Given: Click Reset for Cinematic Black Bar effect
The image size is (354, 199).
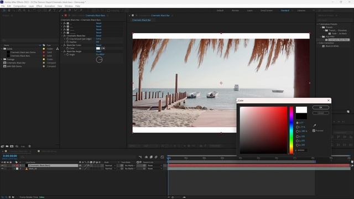Looking at the screenshot, I should [98, 35].
